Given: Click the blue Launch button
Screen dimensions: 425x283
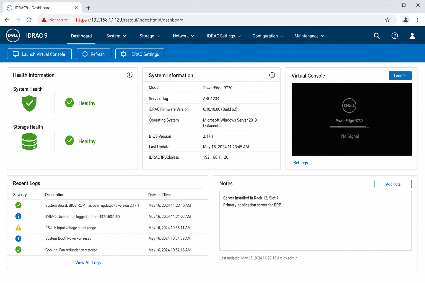Looking at the screenshot, I should (400, 75).
